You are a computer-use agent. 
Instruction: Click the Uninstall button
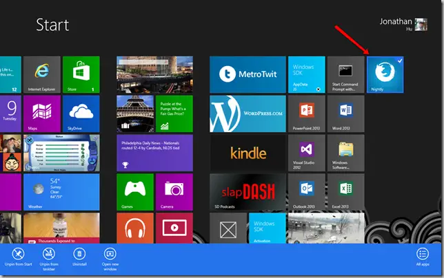pos(79,257)
